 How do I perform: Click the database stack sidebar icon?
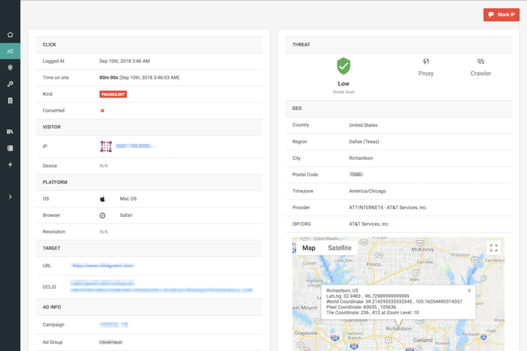coord(10,101)
